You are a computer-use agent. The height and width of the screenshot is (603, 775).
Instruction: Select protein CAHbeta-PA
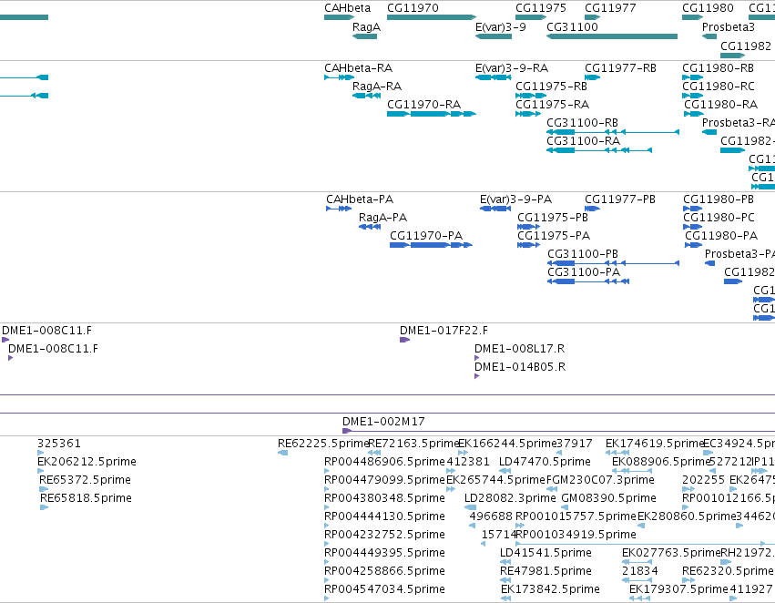339,209
